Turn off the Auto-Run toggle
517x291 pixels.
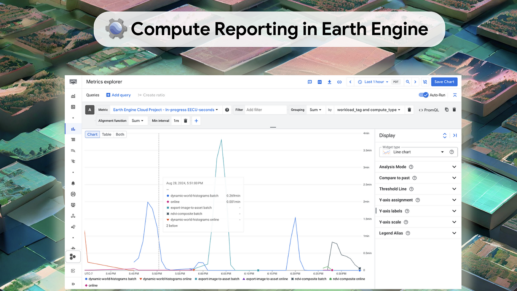tap(424, 95)
